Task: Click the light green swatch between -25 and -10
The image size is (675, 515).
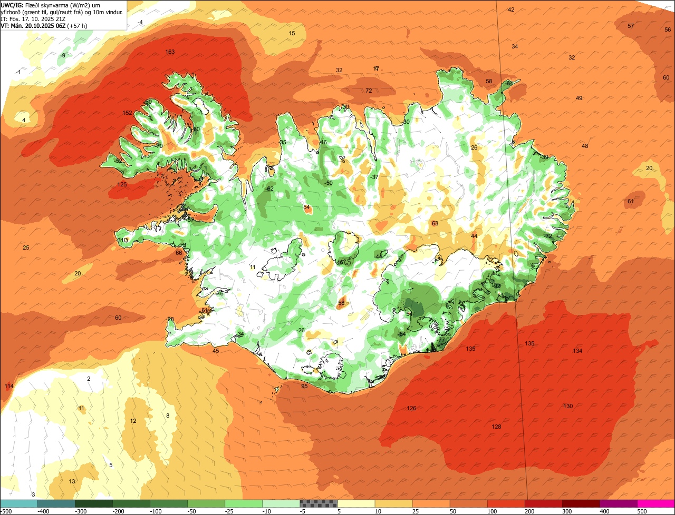Action: [244, 503]
